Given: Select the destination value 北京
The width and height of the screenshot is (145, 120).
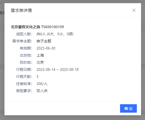Looking at the screenshot, I should 40,62.
